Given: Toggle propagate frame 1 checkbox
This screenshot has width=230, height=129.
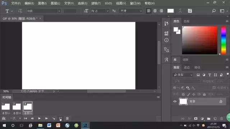Looking at the screenshot, I should [214, 87].
